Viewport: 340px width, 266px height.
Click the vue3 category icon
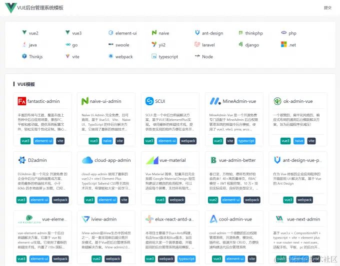(x=67, y=32)
